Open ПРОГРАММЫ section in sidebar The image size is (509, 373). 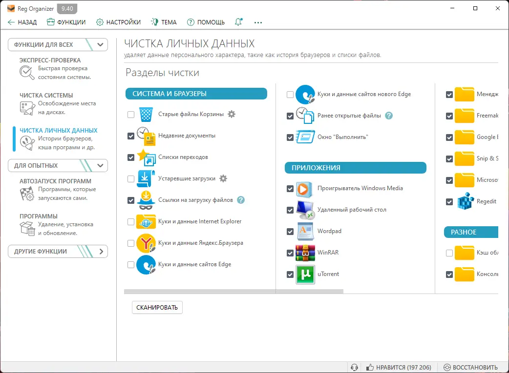pyautogui.click(x=57, y=225)
